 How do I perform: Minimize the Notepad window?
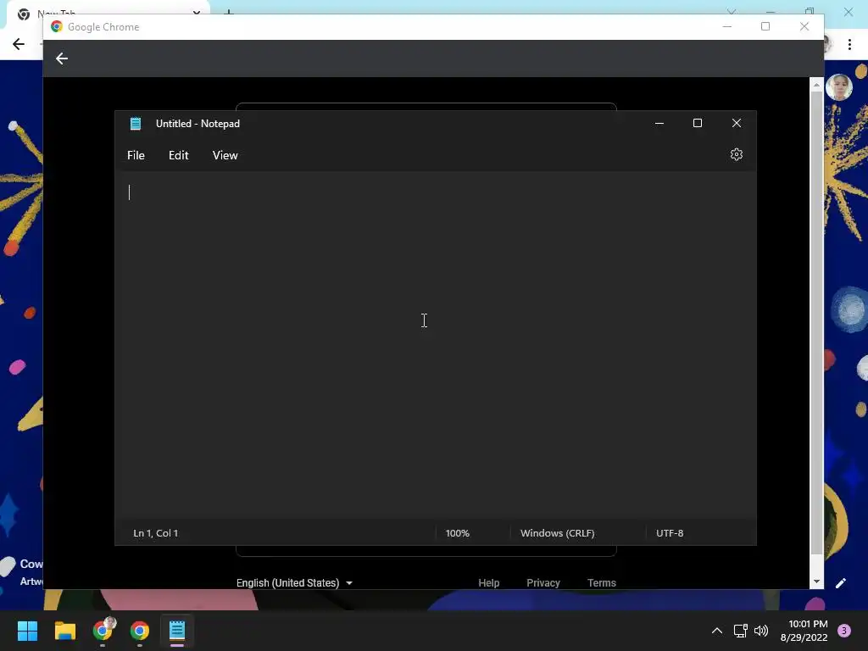coord(659,123)
